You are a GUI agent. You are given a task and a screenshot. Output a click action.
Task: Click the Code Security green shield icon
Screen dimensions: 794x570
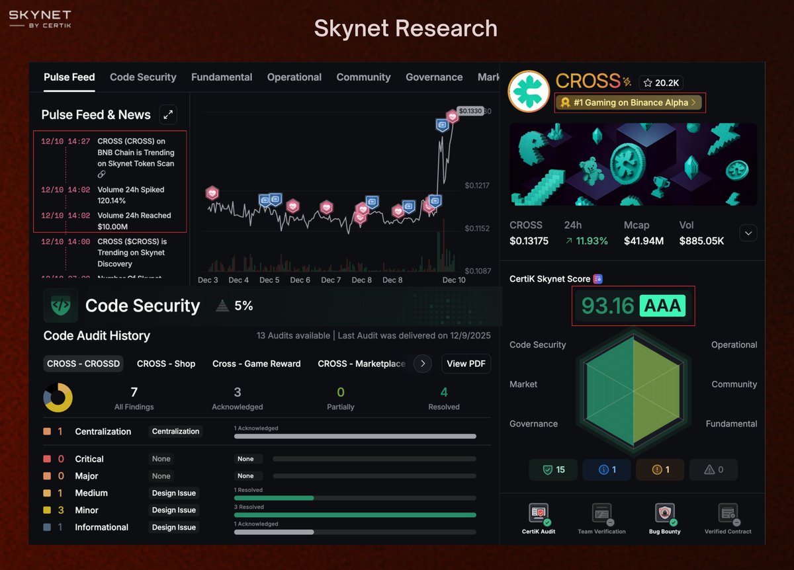point(60,305)
